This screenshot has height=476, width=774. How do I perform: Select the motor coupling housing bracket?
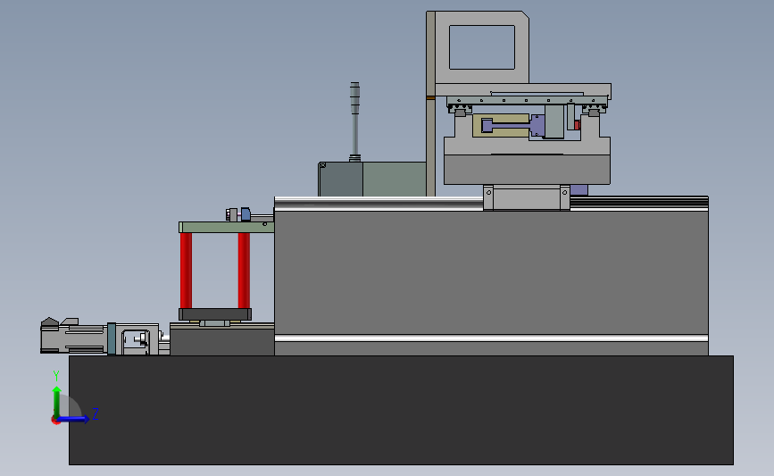point(137,339)
